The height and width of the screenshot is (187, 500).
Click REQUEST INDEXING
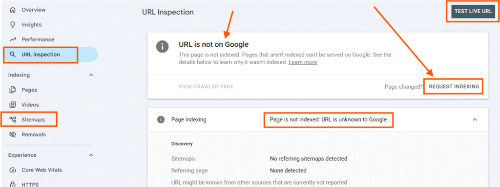click(454, 86)
